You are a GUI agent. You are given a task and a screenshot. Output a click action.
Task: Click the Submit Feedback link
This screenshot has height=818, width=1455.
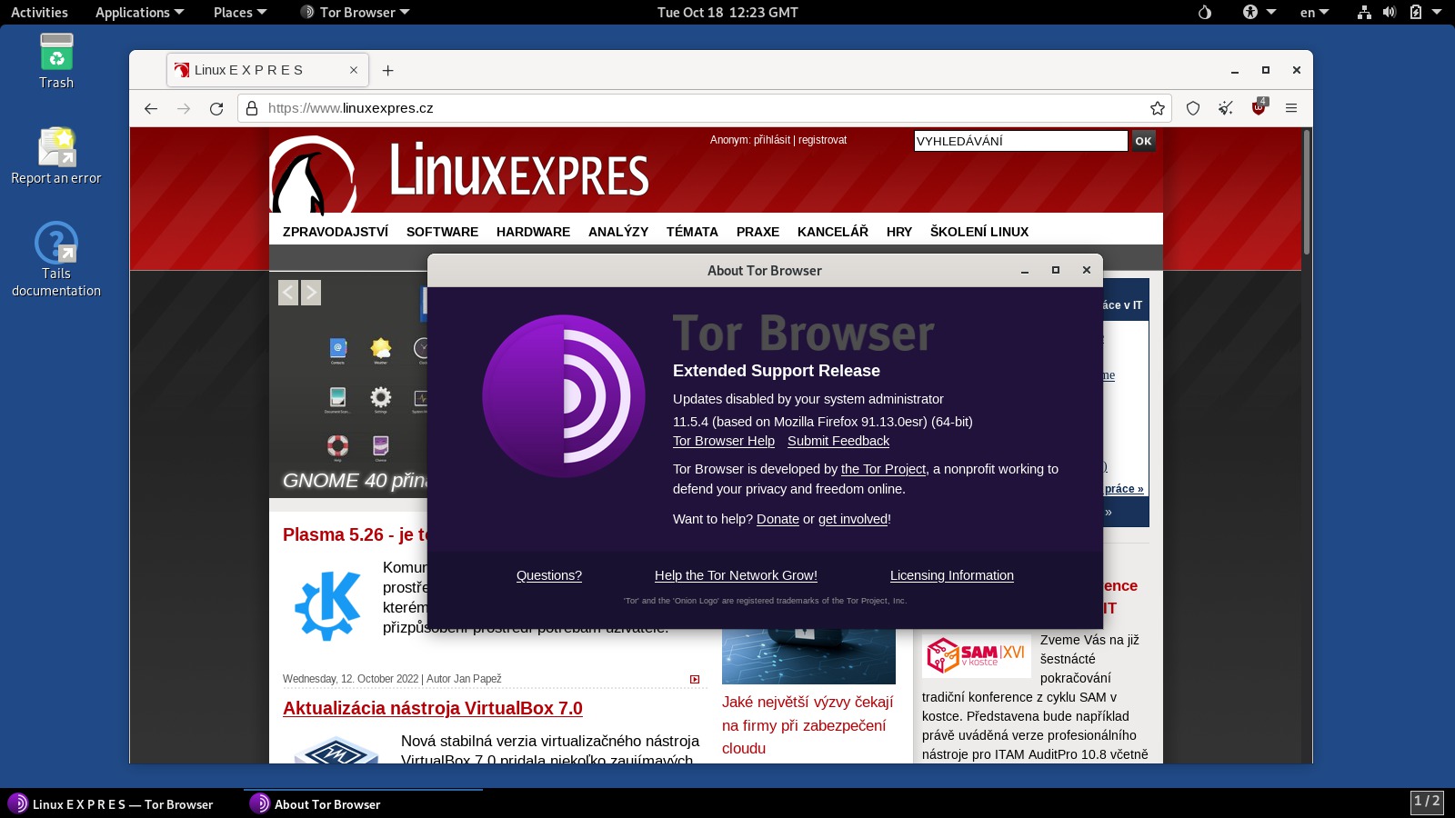pos(838,441)
